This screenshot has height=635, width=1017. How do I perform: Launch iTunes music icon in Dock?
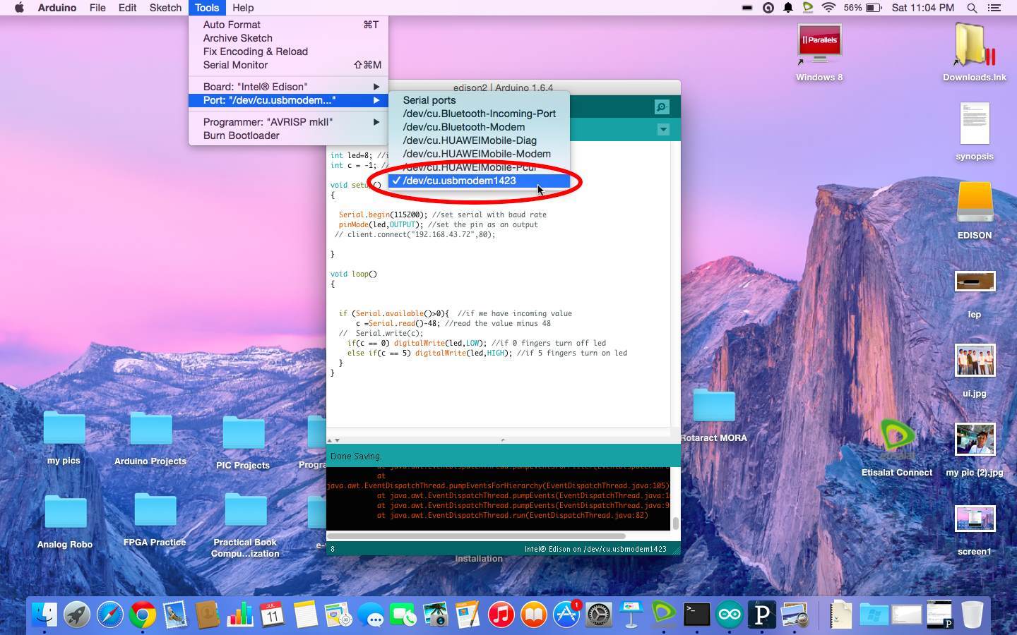[x=501, y=615]
